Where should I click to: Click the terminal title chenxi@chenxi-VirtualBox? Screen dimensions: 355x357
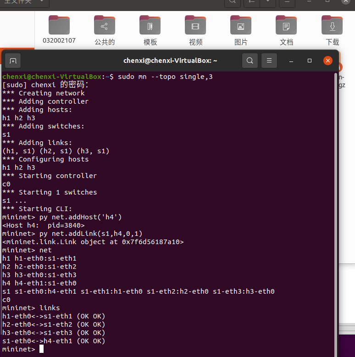point(170,61)
